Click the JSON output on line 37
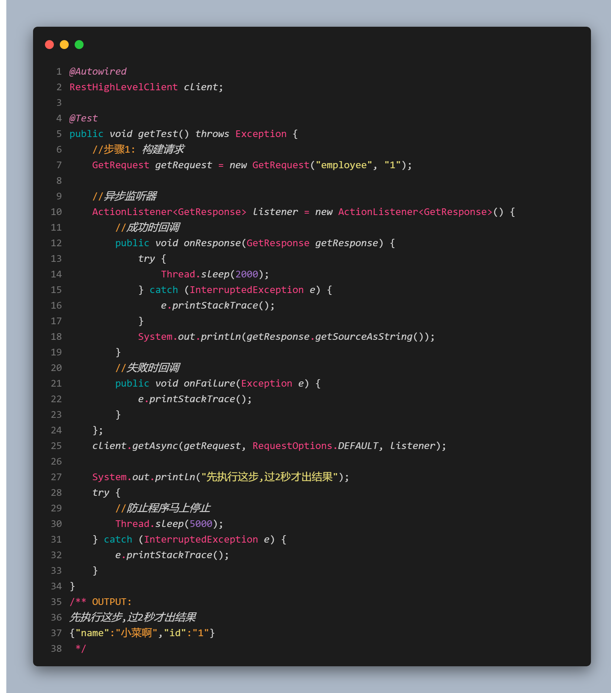This screenshot has height=693, width=611. (x=142, y=633)
